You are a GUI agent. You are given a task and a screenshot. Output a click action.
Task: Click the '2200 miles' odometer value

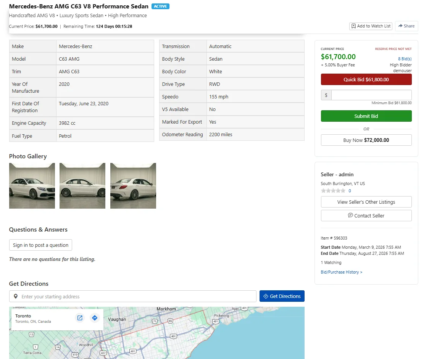[x=221, y=134]
